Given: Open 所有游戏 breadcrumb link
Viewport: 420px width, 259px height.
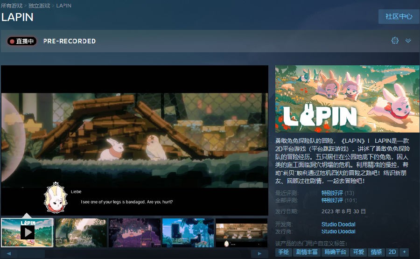Looking at the screenshot, I should pyautogui.click(x=12, y=6).
